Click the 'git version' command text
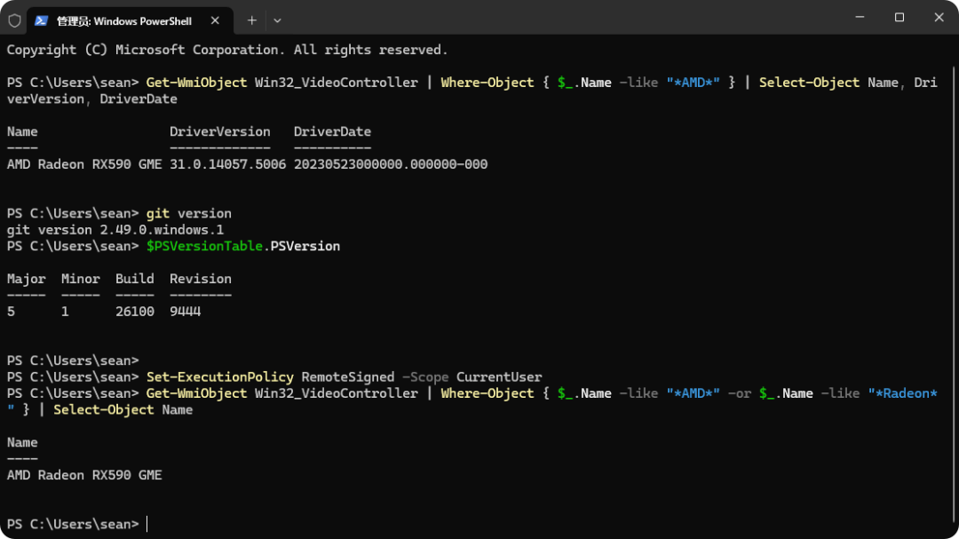 click(x=188, y=213)
